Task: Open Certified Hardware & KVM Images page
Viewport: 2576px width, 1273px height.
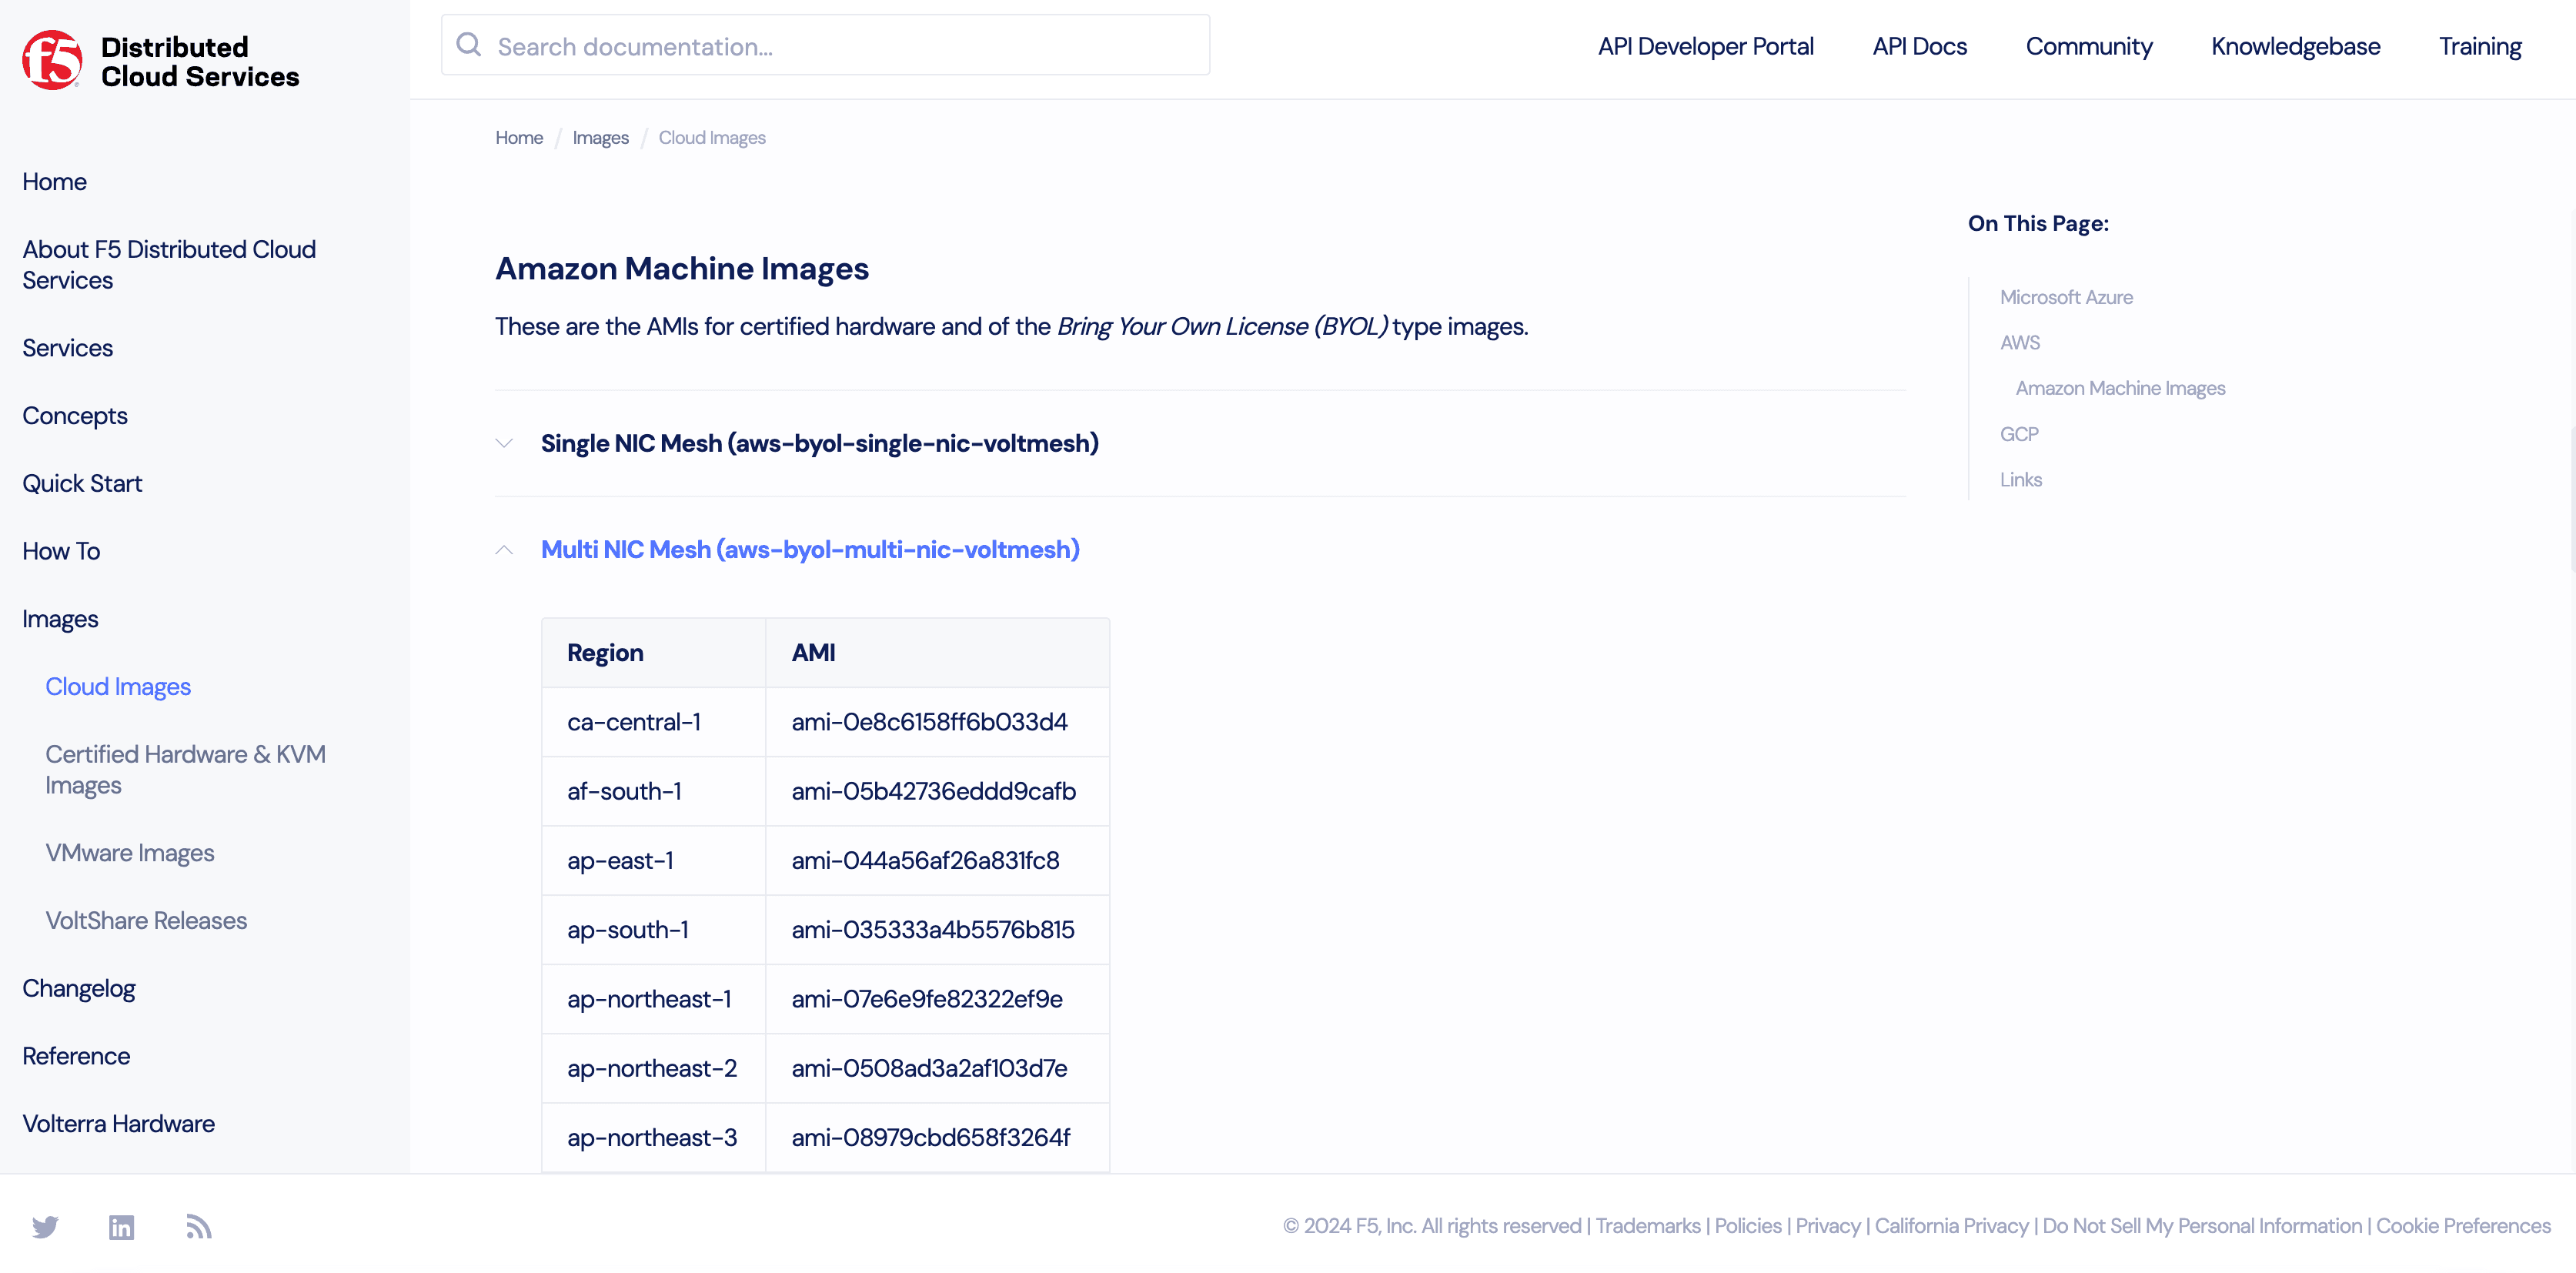Action: (x=185, y=769)
